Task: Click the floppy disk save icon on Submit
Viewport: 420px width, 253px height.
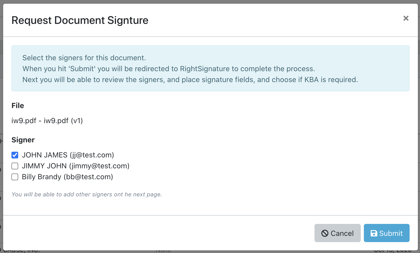Action: click(374, 233)
